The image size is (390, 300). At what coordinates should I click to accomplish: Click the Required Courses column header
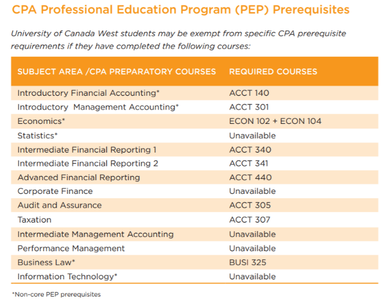coord(273,72)
